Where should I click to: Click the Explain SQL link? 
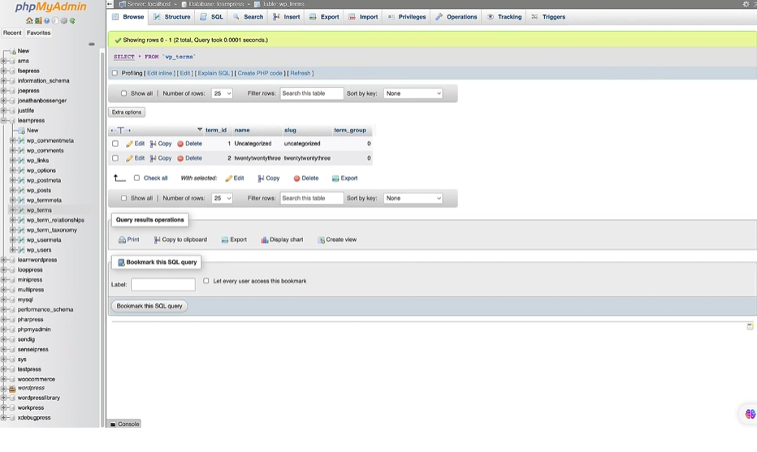tap(214, 73)
